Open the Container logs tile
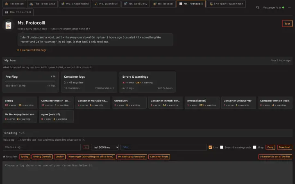 coord(89,82)
